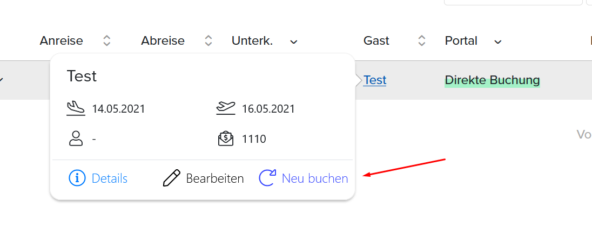The height and width of the screenshot is (235, 592).
Task: Focus the search field at top
Action: (513, 2)
